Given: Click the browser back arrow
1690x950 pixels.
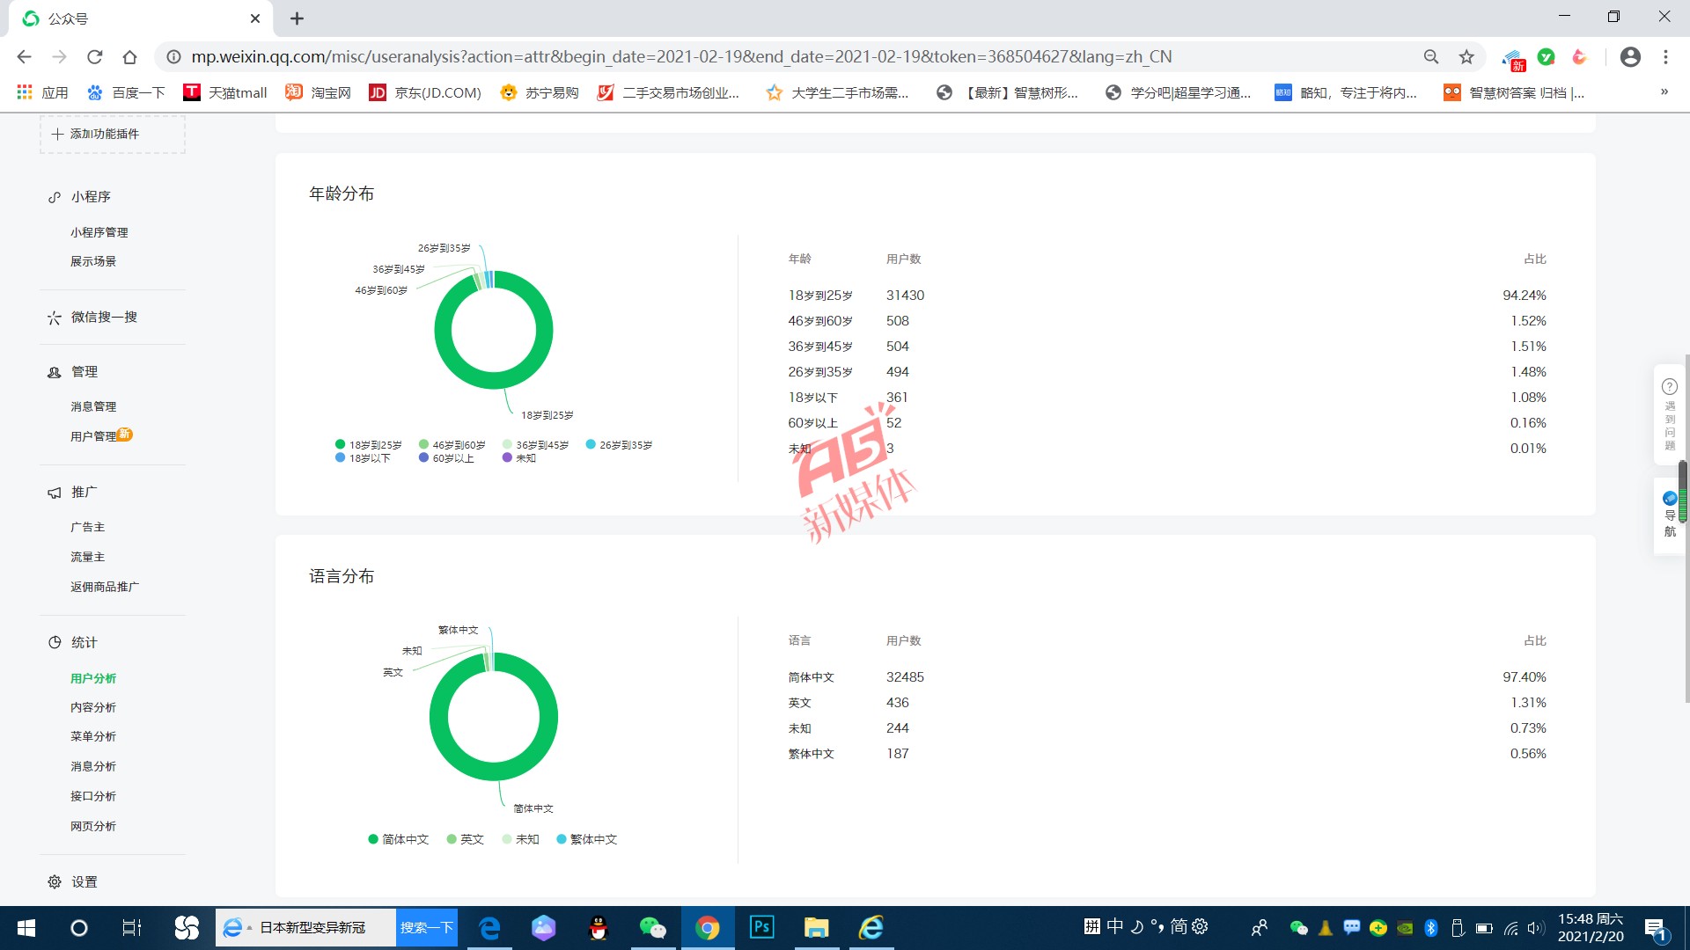Looking at the screenshot, I should click(x=24, y=57).
